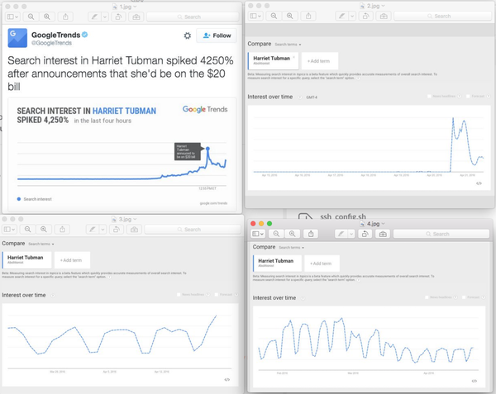
Task: Zoom in on the 2.jpg window
Action: pos(290,16)
